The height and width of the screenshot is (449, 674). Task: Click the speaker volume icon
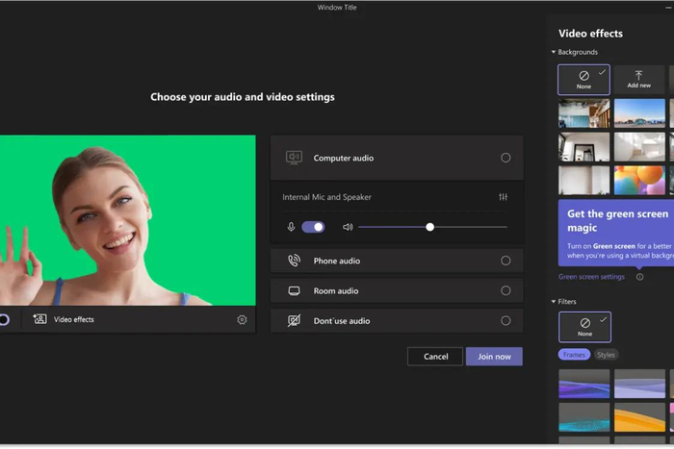(348, 227)
